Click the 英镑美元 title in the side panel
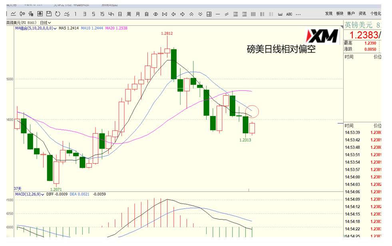The width and height of the screenshot is (392, 246). click(358, 25)
